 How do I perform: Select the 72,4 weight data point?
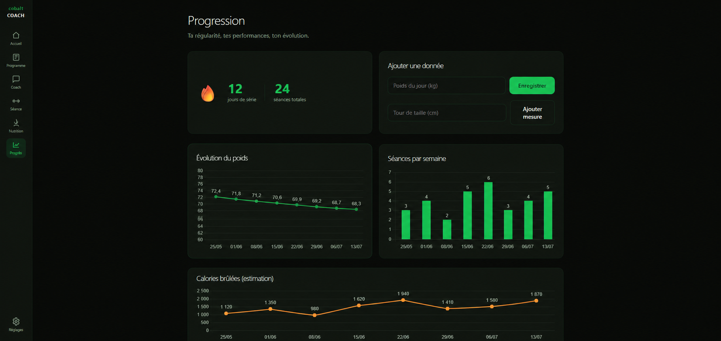tap(216, 197)
